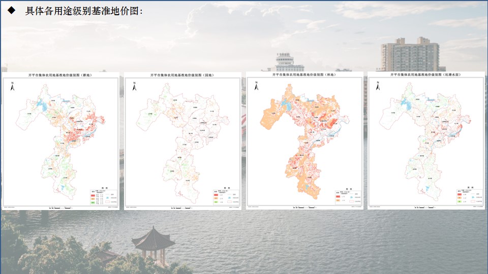Click the 坑塘水面 map title text

(426, 75)
